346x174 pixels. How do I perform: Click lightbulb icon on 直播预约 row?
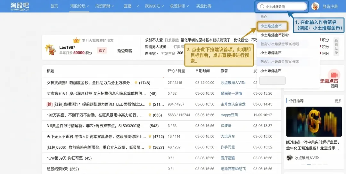coord(150,104)
